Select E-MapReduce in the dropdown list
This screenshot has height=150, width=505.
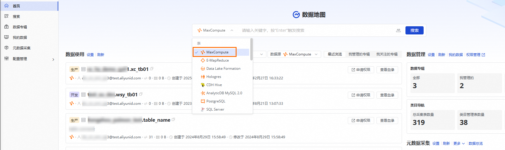tap(221, 60)
